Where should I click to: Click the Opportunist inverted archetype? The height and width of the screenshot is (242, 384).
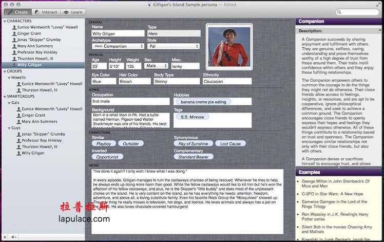(x=107, y=157)
